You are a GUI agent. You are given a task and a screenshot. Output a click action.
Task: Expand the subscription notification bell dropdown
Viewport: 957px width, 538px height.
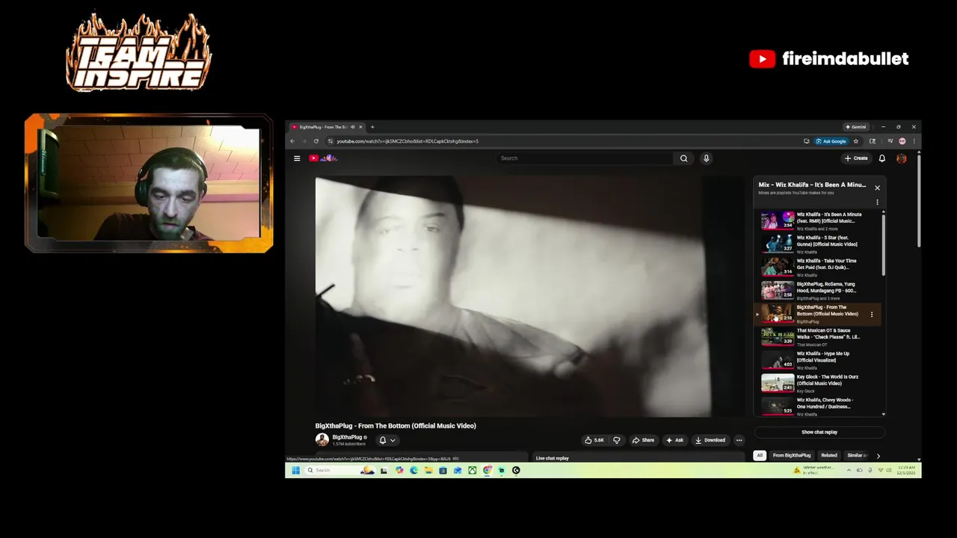tap(387, 440)
